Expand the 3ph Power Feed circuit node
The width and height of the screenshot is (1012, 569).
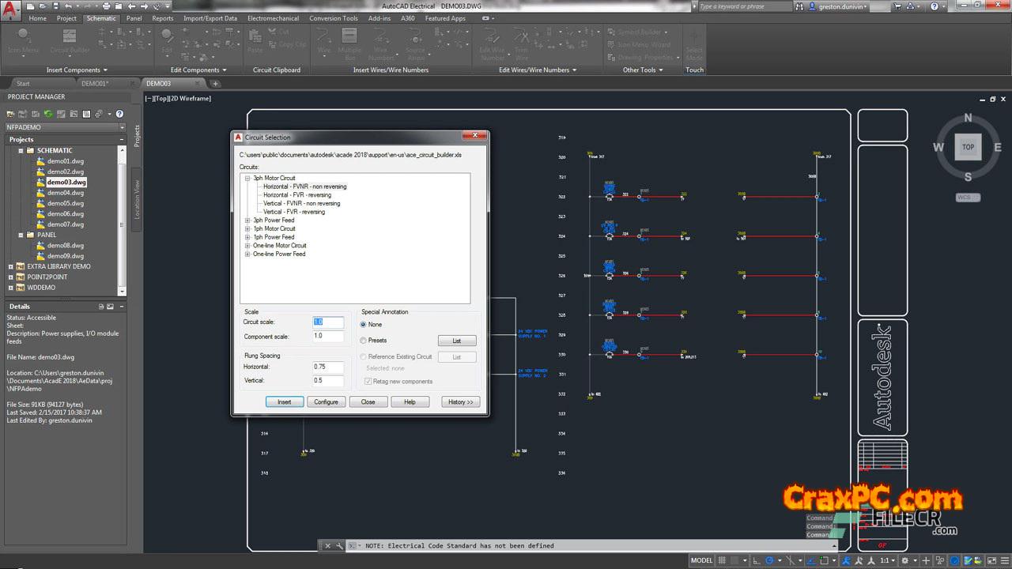(247, 220)
